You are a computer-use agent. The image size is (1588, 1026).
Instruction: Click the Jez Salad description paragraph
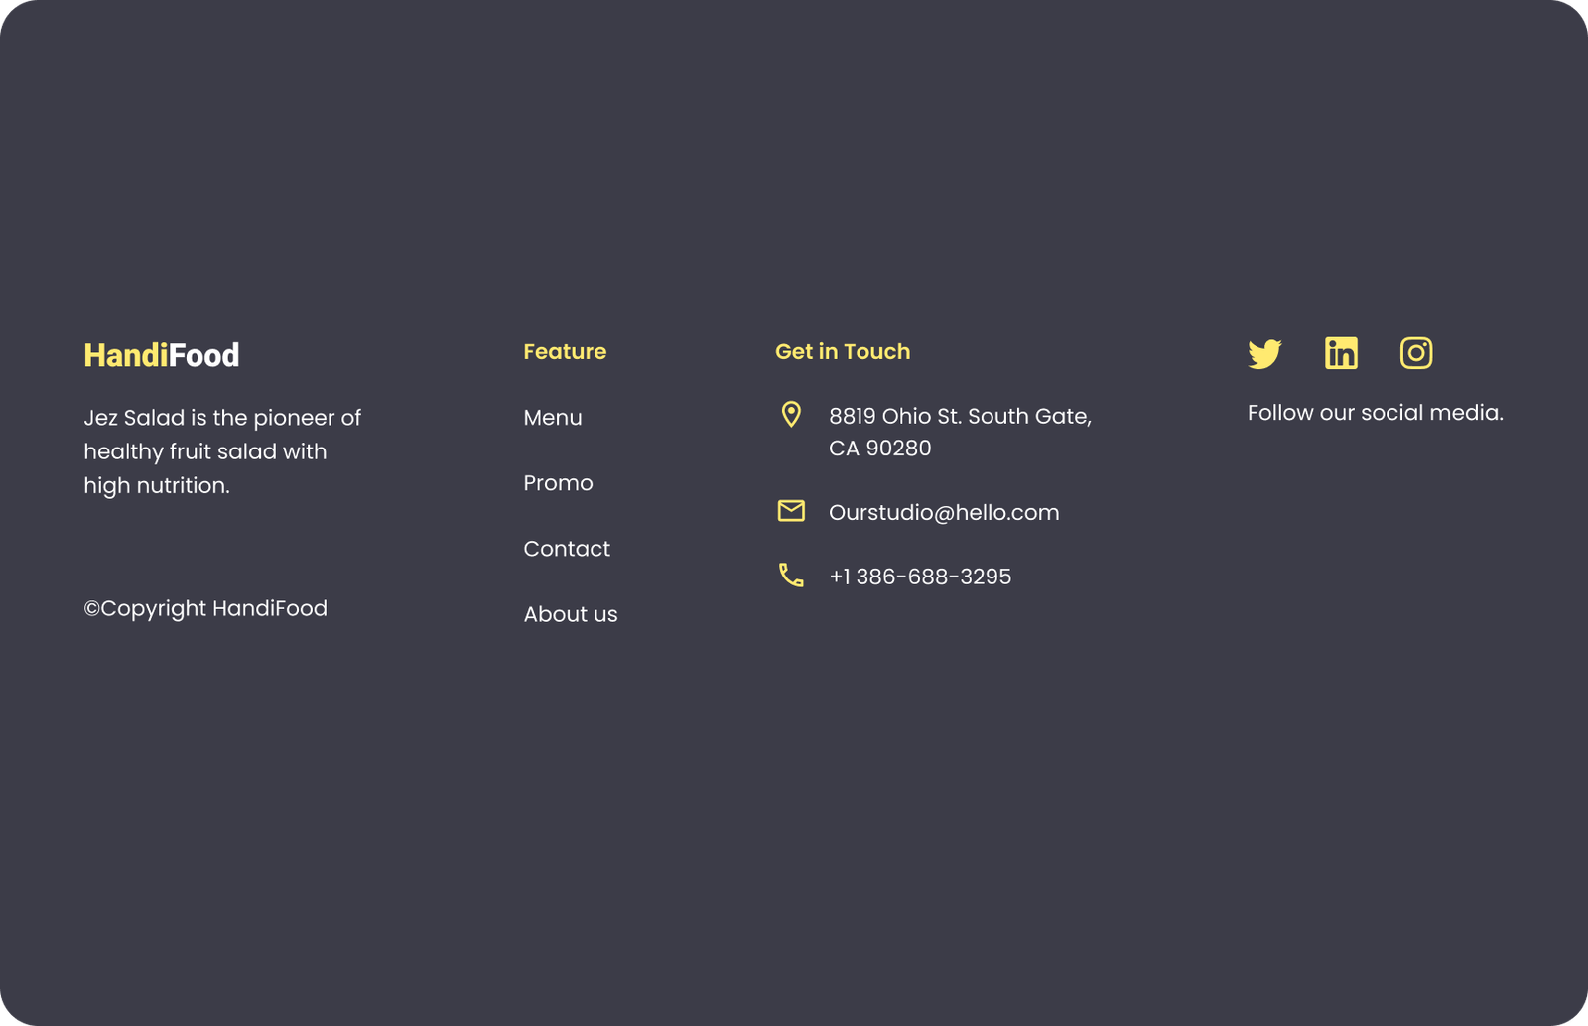pyautogui.click(x=222, y=451)
